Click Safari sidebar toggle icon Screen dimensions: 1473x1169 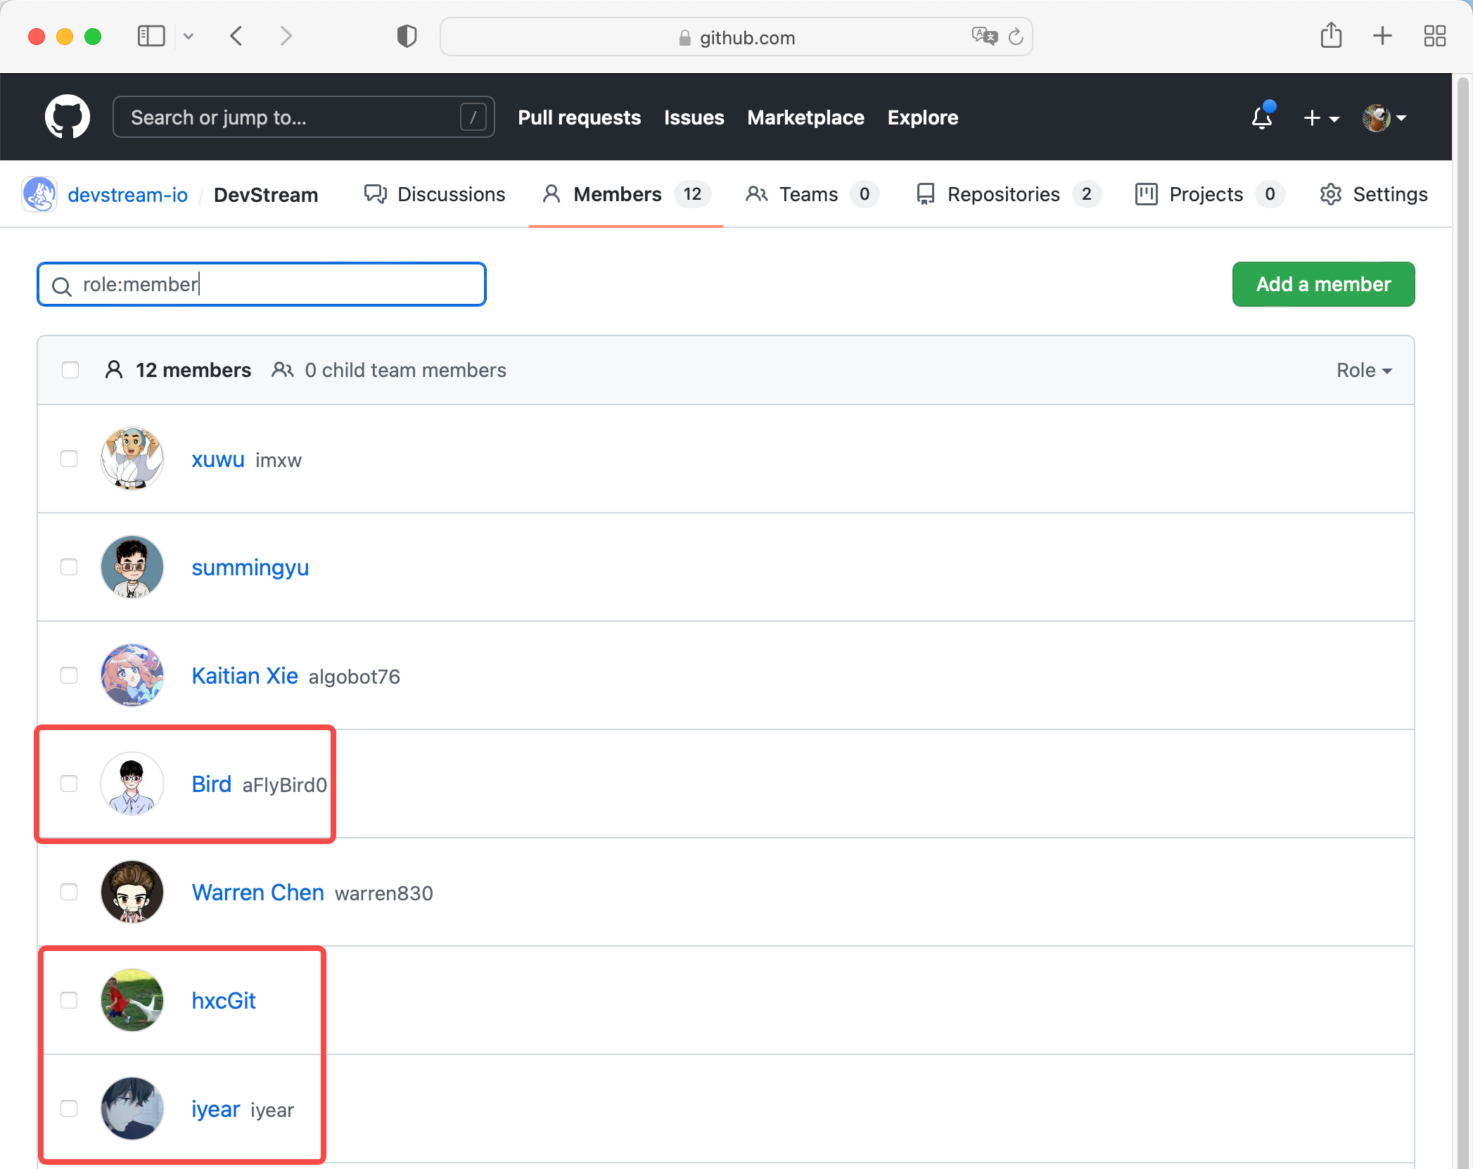pyautogui.click(x=151, y=36)
